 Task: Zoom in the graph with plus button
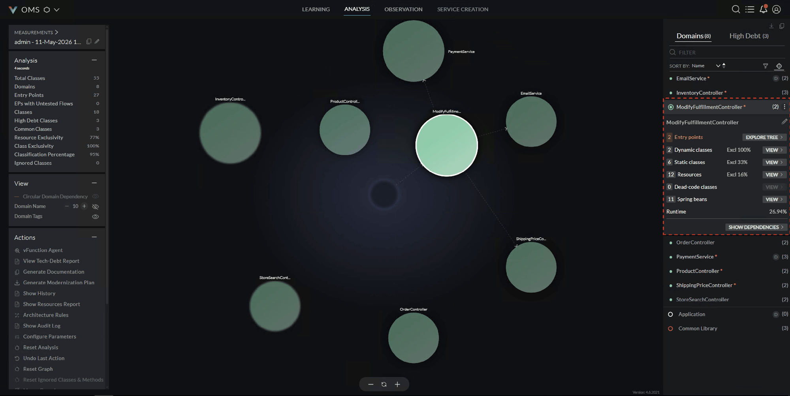coord(397,385)
